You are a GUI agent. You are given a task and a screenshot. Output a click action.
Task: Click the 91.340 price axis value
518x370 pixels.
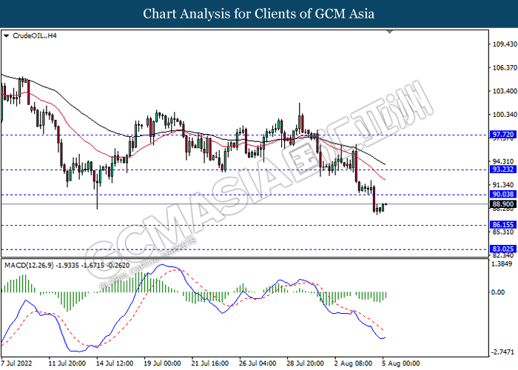503,185
